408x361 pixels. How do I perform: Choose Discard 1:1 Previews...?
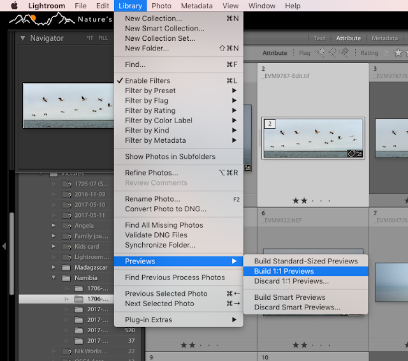(306, 281)
